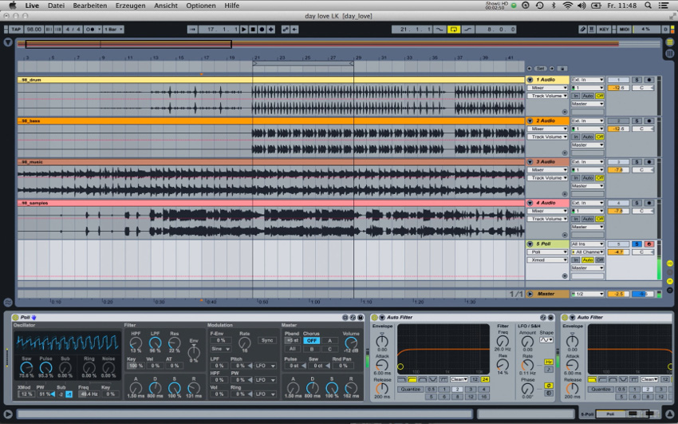Start playback with the Play button
Screen dimensions: 678x424
click(244, 30)
